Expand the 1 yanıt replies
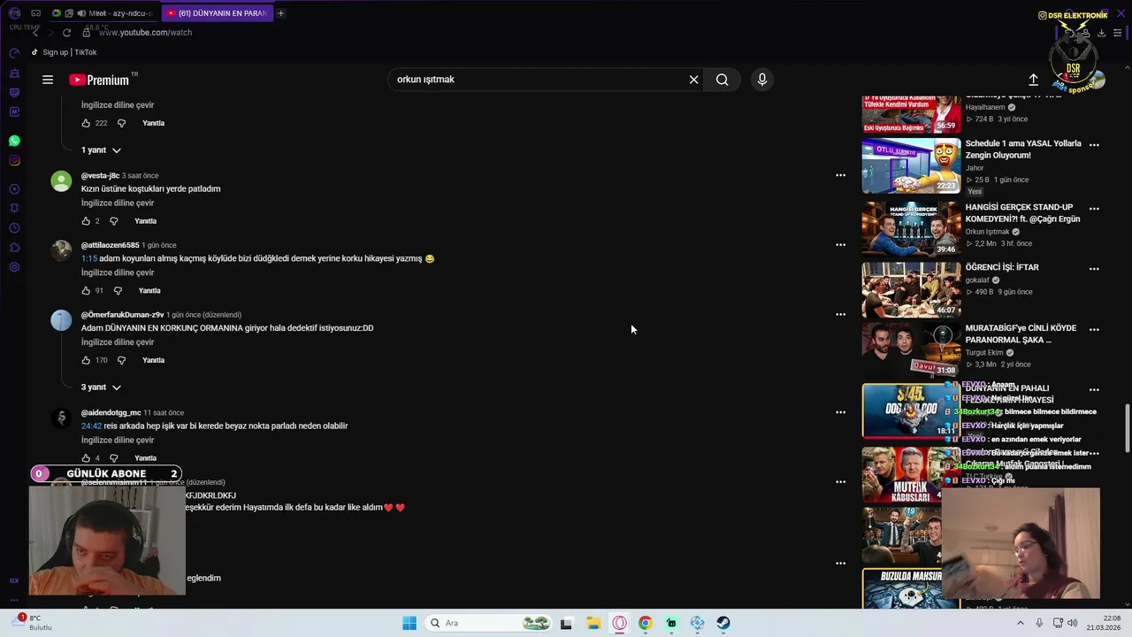Image resolution: width=1132 pixels, height=637 pixels. click(101, 150)
